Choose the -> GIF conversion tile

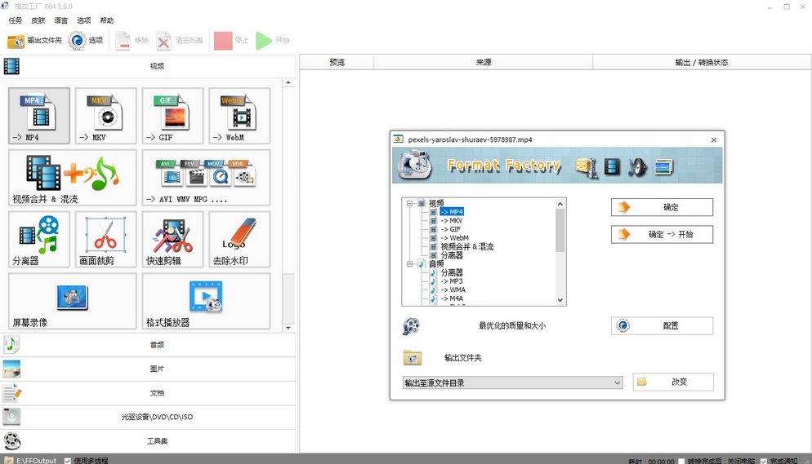tap(172, 116)
